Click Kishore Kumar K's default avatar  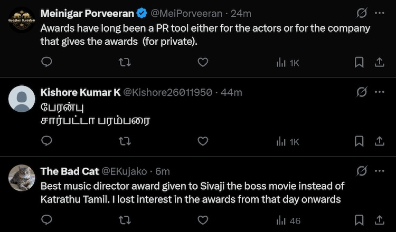(x=22, y=99)
